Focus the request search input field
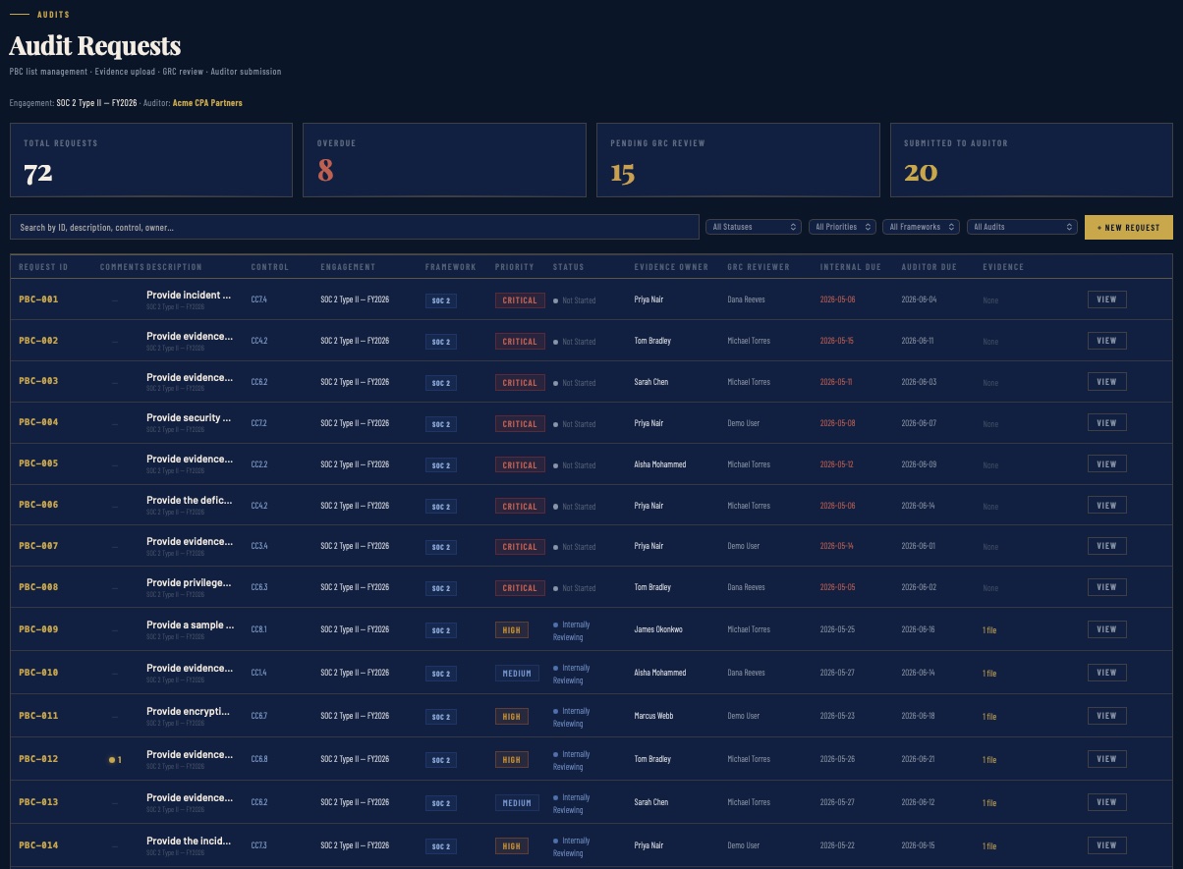Screen dimensions: 1183x869 [355, 227]
